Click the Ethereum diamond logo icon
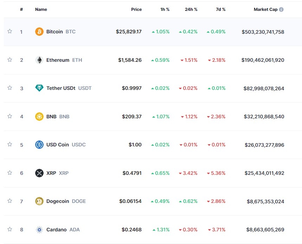The height and width of the screenshot is (244, 302). 39,60
